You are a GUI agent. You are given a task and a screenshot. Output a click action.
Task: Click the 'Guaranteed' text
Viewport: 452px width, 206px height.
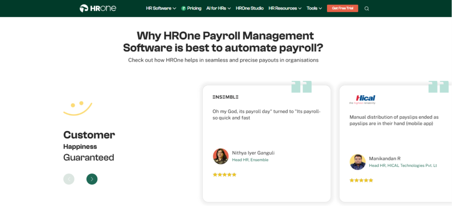(89, 158)
